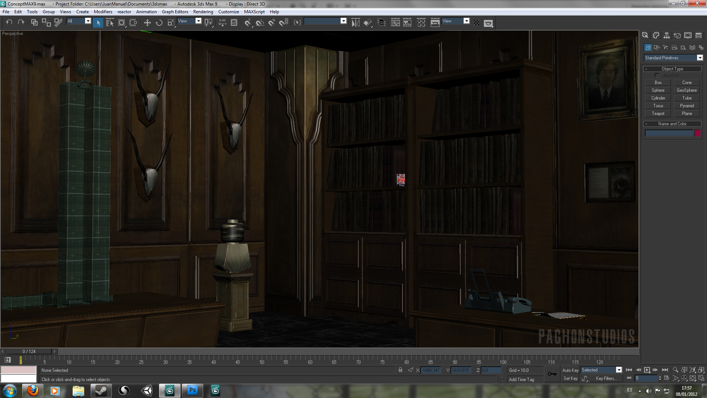Click the object color swatch
The height and width of the screenshot is (398, 707).
coord(697,133)
